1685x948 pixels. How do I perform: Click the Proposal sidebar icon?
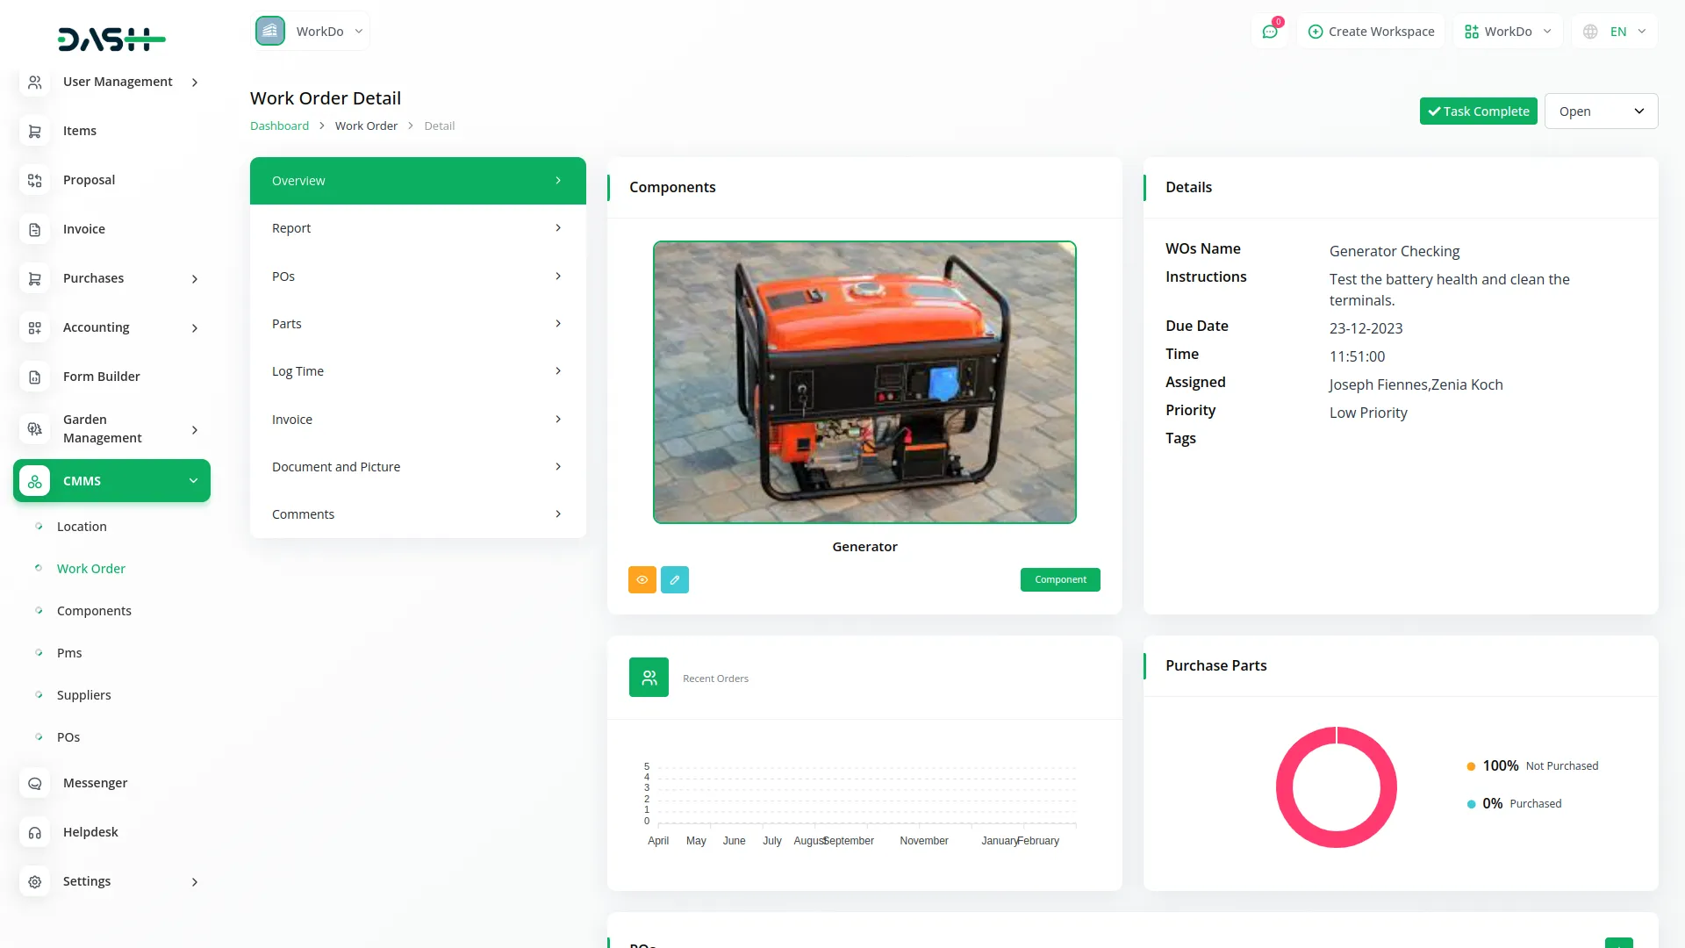coord(35,180)
